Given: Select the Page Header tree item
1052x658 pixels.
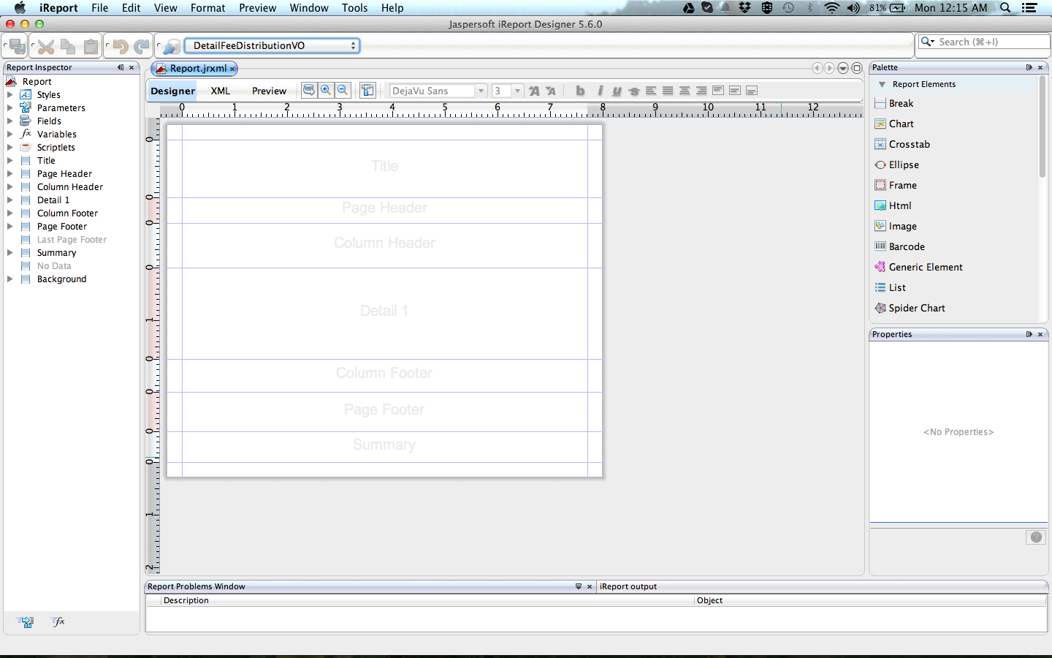Looking at the screenshot, I should (x=64, y=174).
